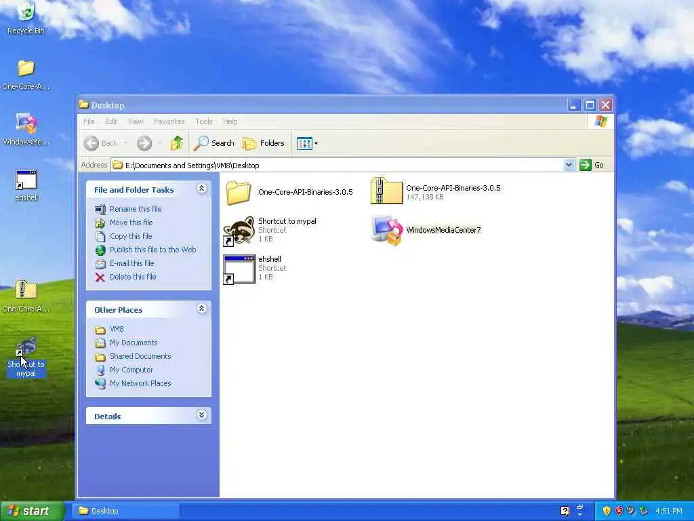694x521 pixels.
Task: Click E-mail this file link
Action: 132,263
